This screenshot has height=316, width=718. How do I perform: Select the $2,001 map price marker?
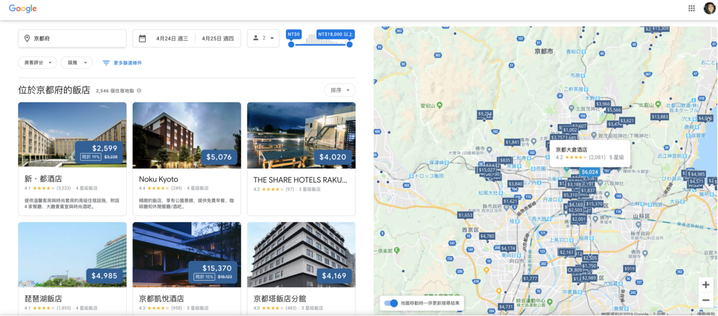pyautogui.click(x=579, y=219)
